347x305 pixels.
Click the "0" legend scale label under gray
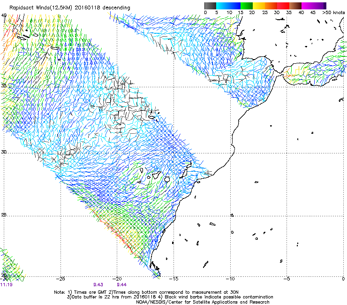coord(205,13)
